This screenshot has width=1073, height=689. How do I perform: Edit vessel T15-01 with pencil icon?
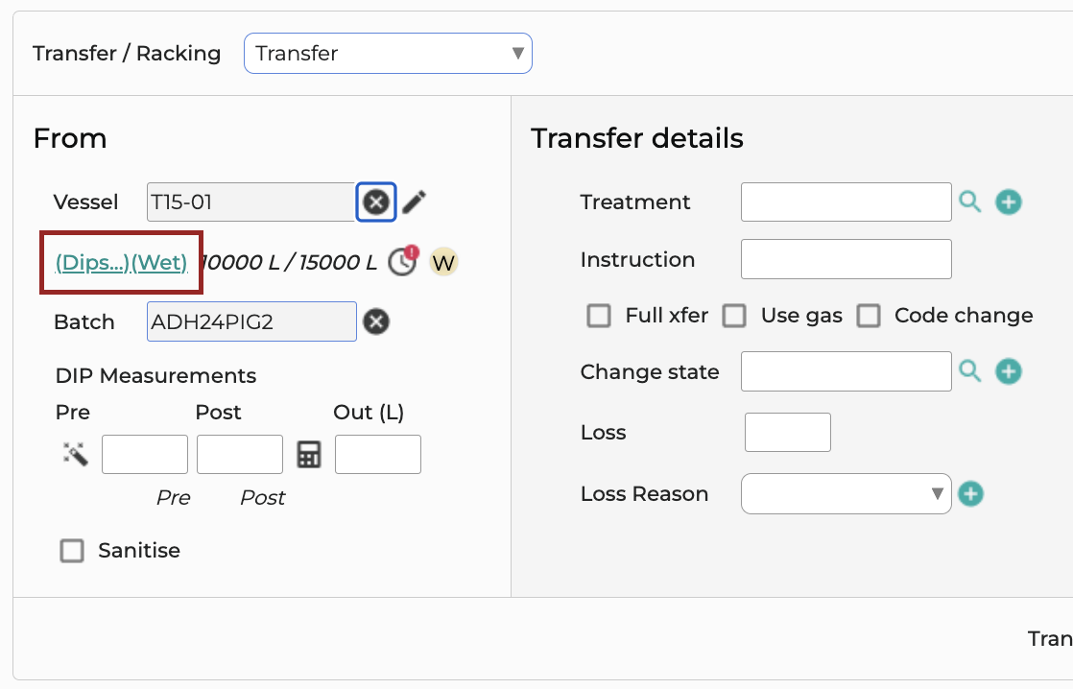(414, 202)
